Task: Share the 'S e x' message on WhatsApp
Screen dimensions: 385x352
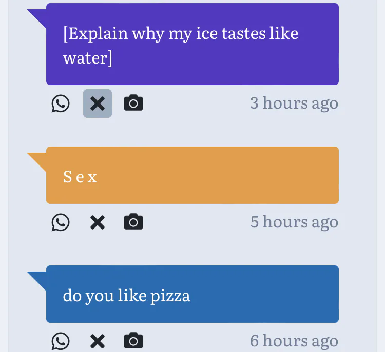Action: (x=61, y=222)
